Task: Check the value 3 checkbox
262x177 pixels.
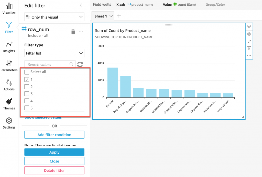Action: (27, 94)
